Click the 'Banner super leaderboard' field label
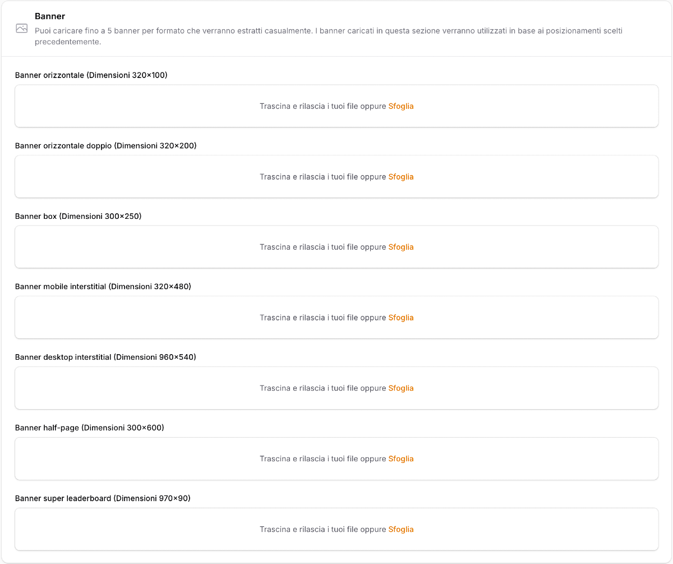The height and width of the screenshot is (564, 673). point(103,498)
